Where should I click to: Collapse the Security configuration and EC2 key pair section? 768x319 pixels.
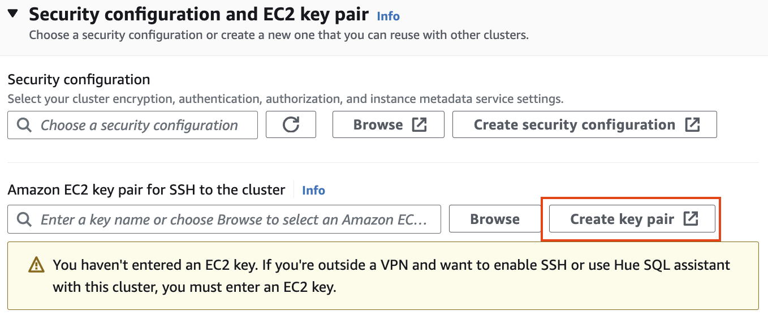pyautogui.click(x=14, y=13)
